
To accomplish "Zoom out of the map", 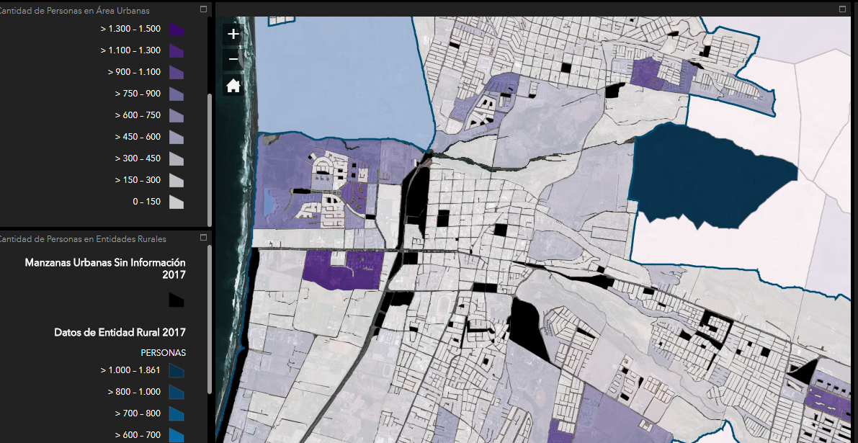I will (233, 59).
